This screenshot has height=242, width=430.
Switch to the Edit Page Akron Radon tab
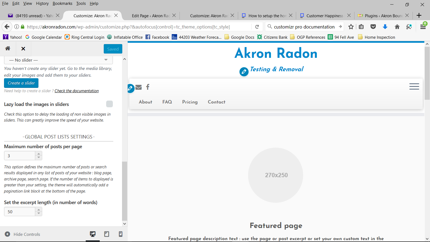click(150, 16)
